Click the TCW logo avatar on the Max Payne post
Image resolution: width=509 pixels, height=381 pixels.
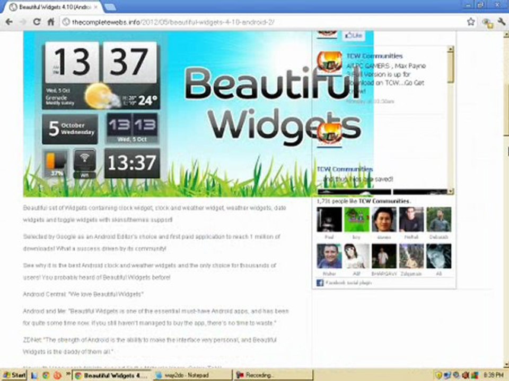329,63
